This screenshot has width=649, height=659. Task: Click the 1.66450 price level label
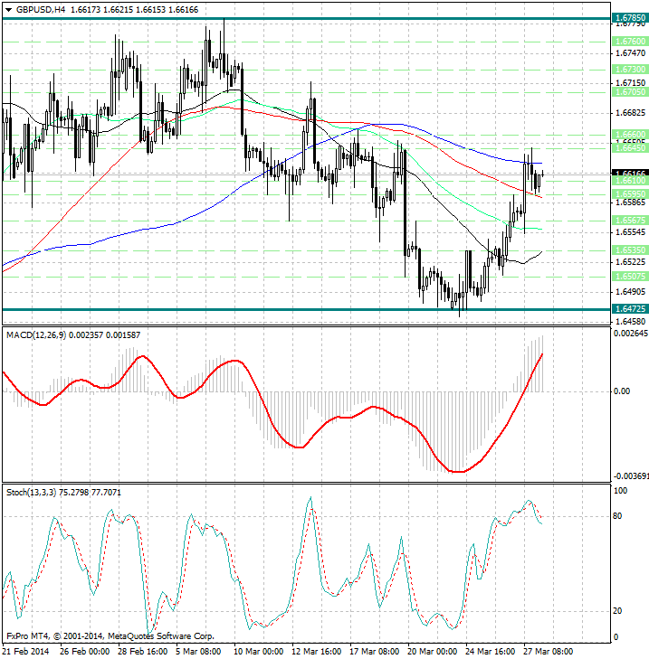click(630, 148)
